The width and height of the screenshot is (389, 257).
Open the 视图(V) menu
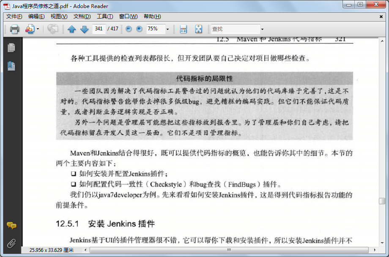(59, 16)
